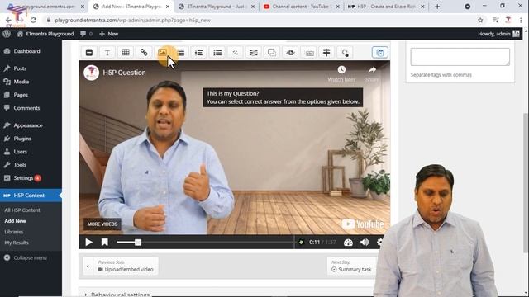The image size is (529, 297).
Task: Click the channel avatar on video
Action: click(x=91, y=73)
